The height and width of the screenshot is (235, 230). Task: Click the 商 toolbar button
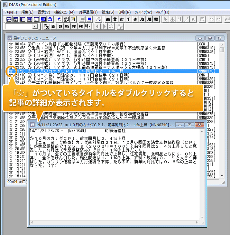click(x=108, y=19)
